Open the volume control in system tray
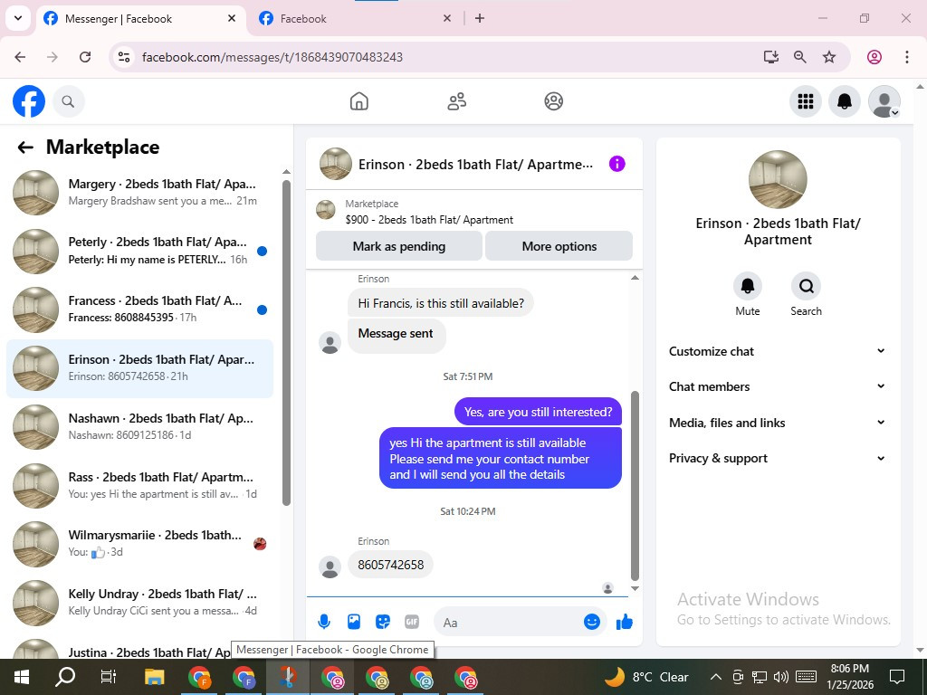This screenshot has width=927, height=695. point(781,677)
